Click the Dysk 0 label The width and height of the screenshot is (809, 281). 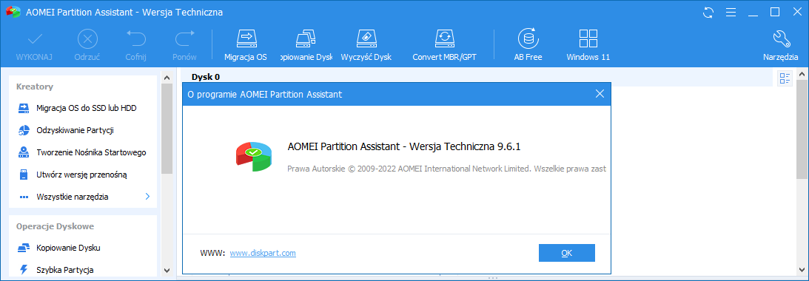pyautogui.click(x=206, y=77)
